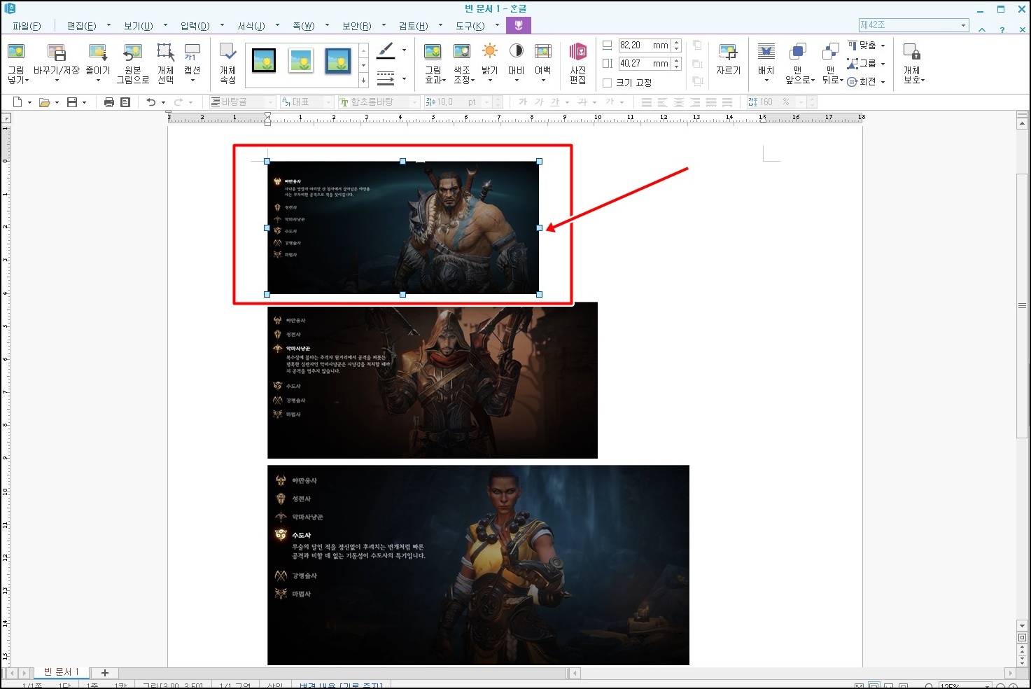This screenshot has height=689, width=1031.
Task: Expand the 맞춤 align dropdown
Action: pyautogui.click(x=883, y=46)
